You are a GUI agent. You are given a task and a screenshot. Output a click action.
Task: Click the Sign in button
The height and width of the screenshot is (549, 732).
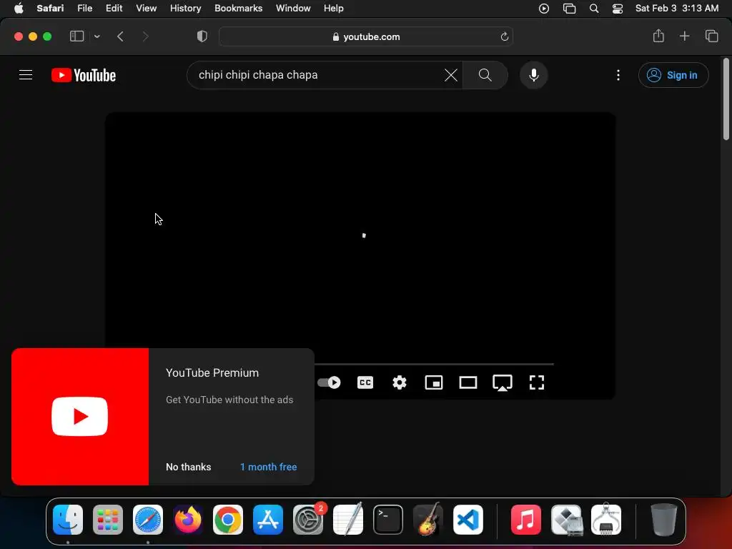pyautogui.click(x=673, y=75)
